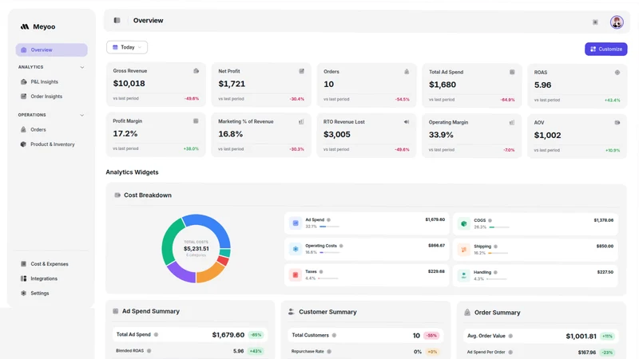Click the Ad Spend Per Order row
The width and height of the screenshot is (639, 359).
point(542,353)
